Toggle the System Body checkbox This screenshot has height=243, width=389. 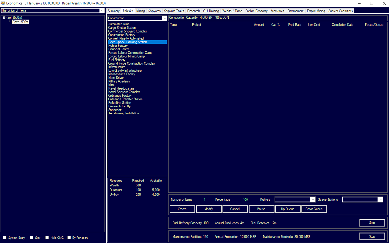pos(5,238)
